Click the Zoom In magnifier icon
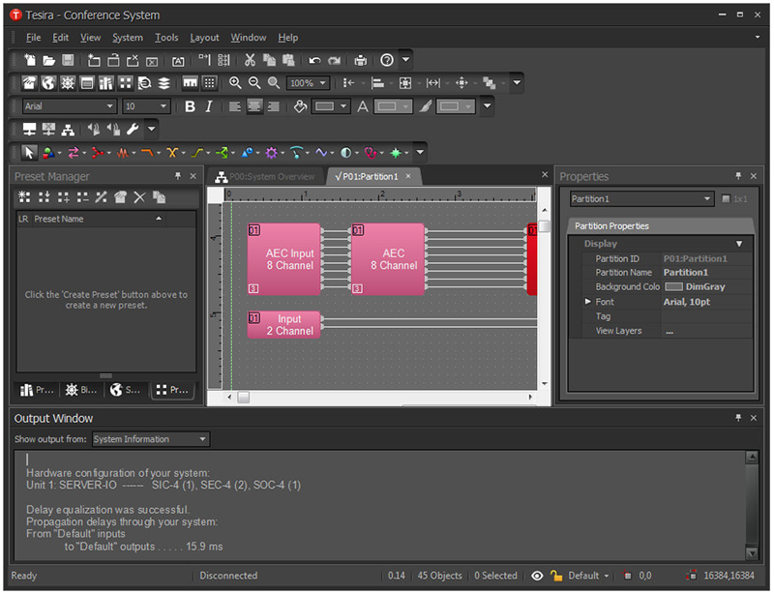 click(x=235, y=83)
